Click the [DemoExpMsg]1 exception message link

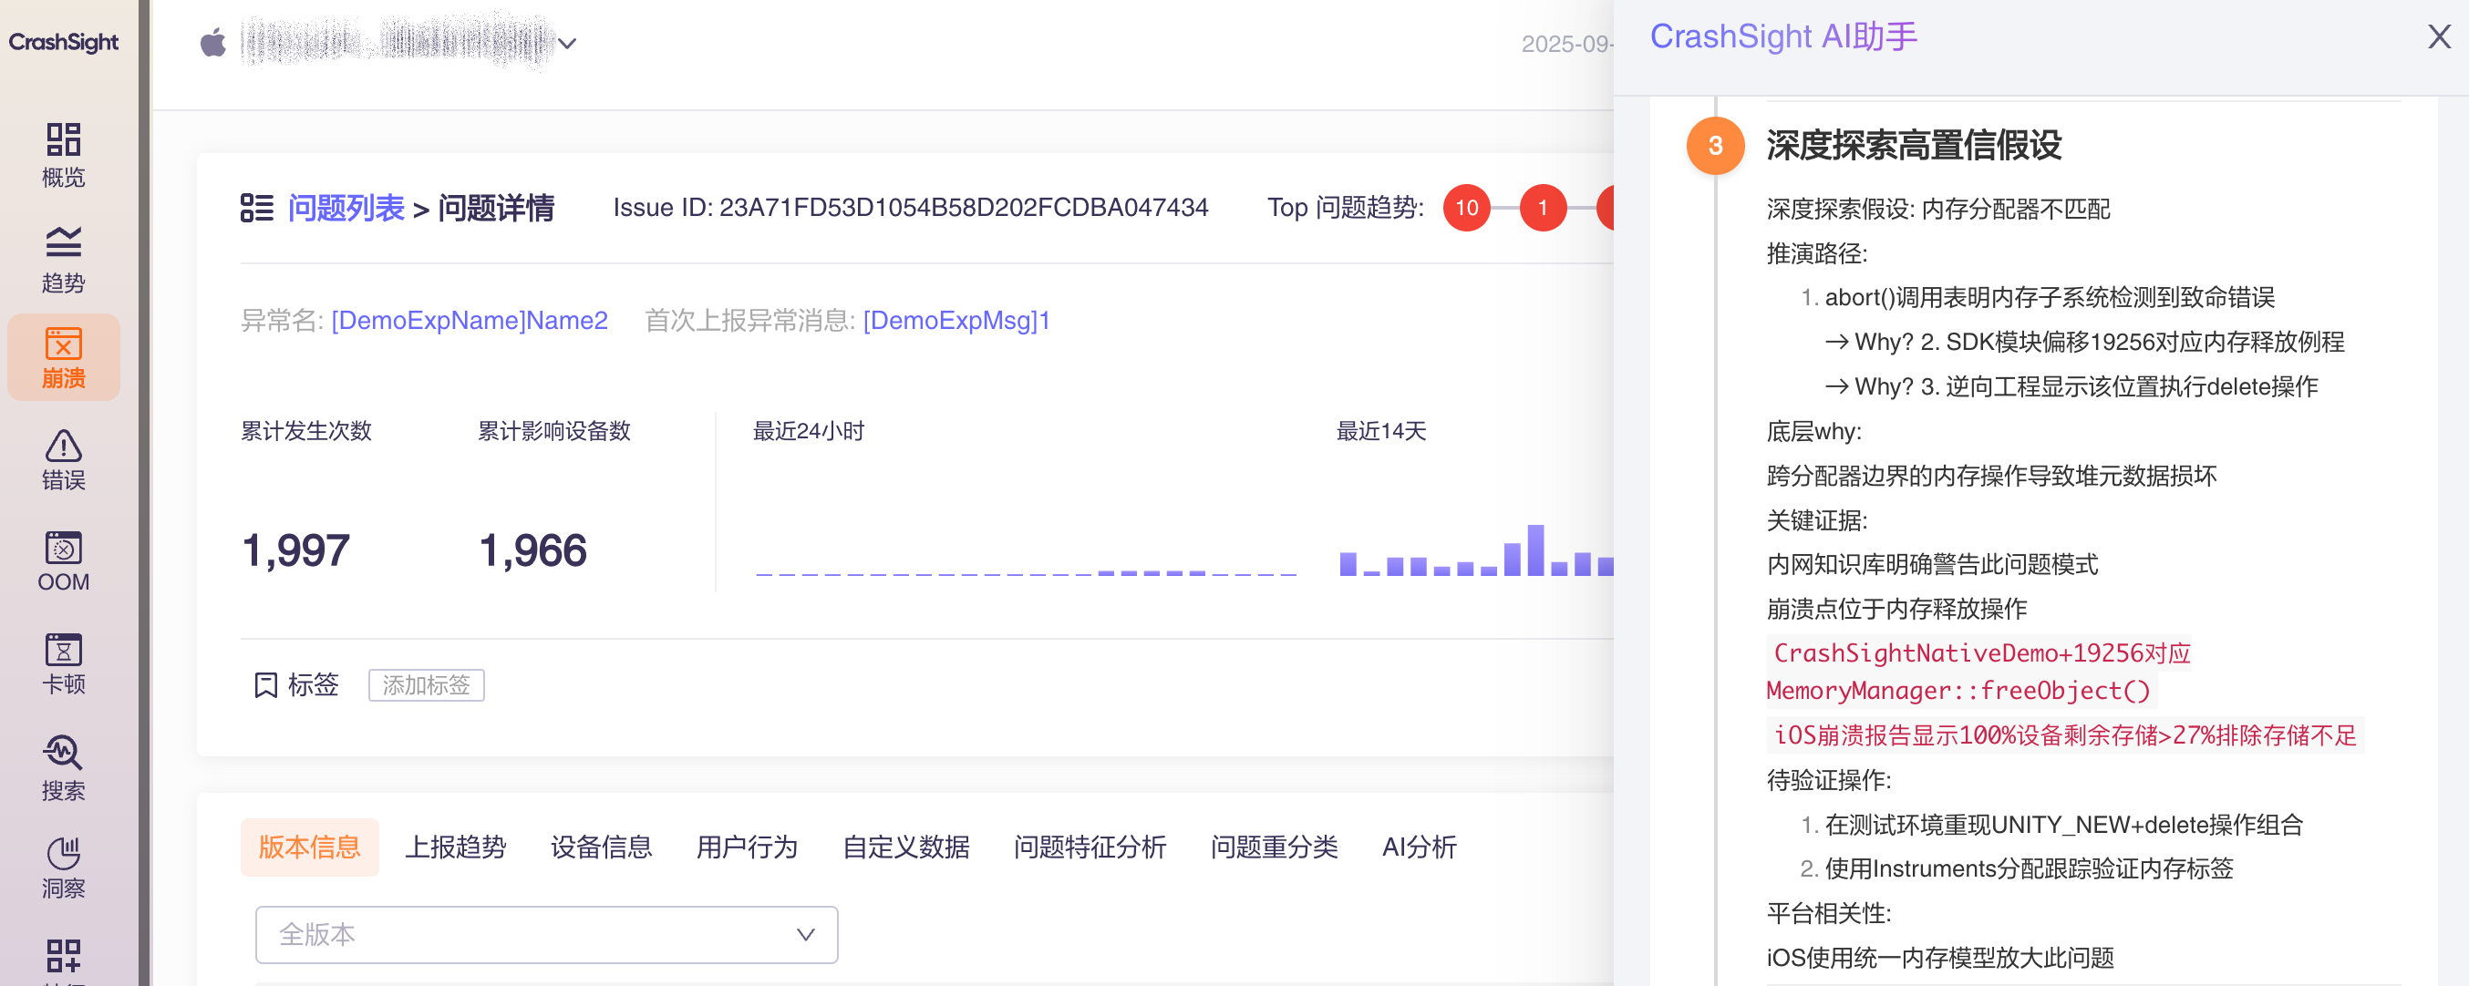(956, 320)
